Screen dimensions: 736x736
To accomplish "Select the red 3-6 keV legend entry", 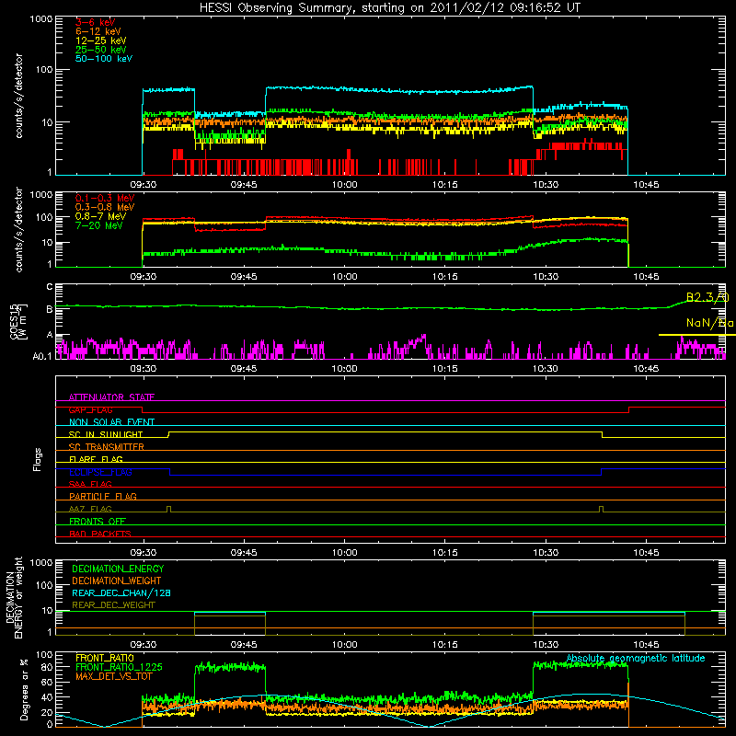I will pyautogui.click(x=95, y=22).
